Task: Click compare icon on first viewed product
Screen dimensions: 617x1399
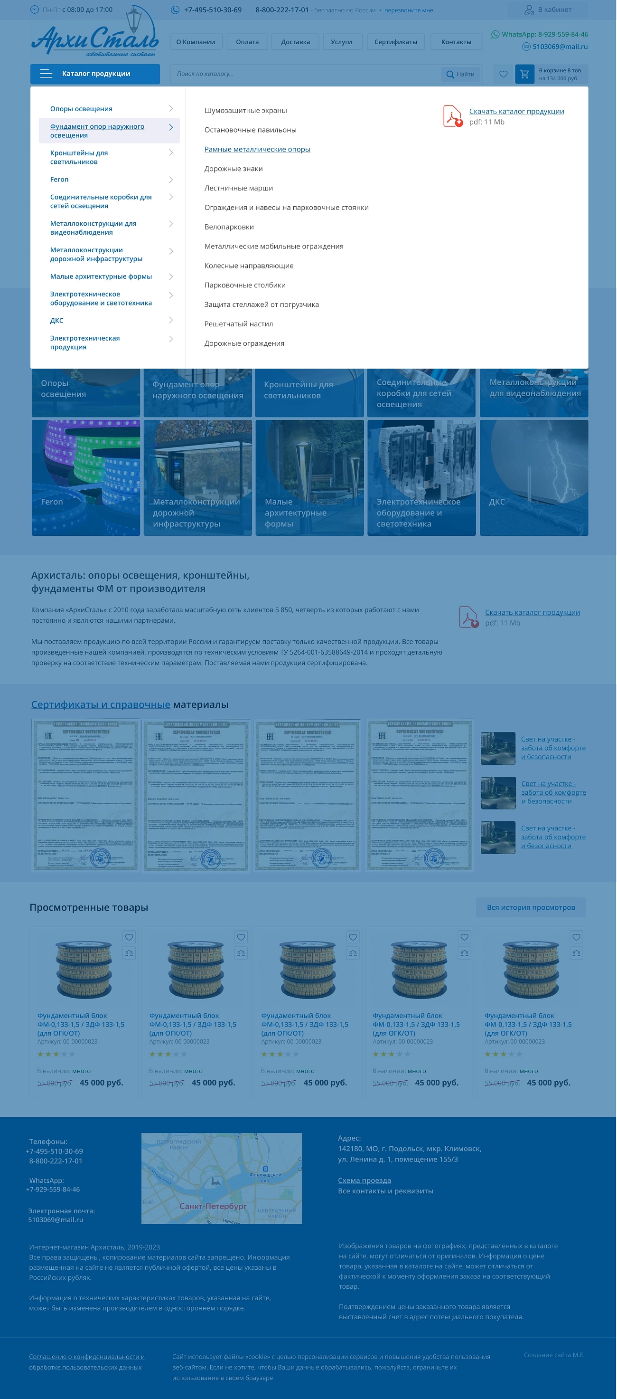Action: [x=129, y=953]
